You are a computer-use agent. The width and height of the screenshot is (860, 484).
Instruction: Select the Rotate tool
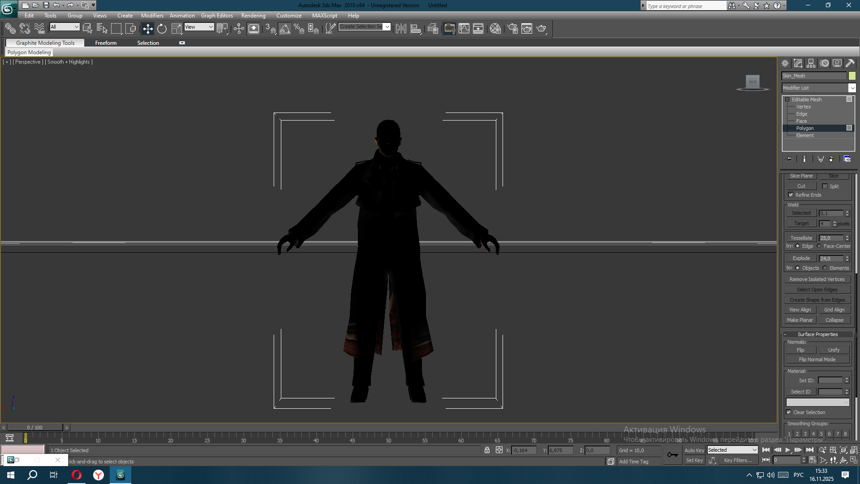(162, 29)
